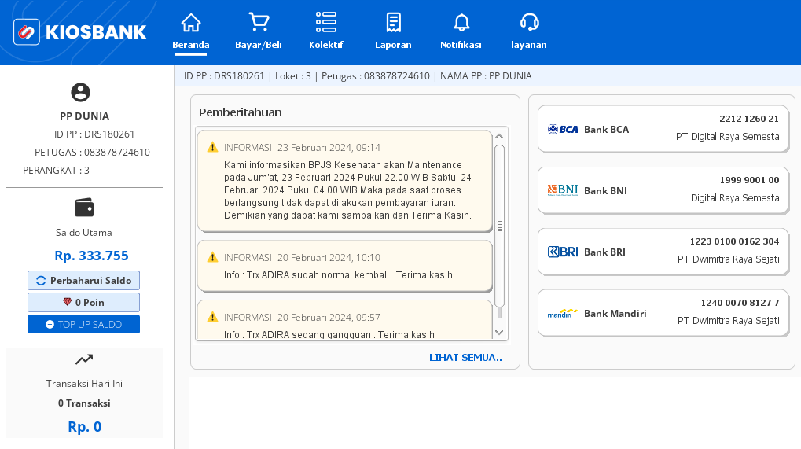Click the Transaksi Hari Ini trend icon
The image size is (801, 449).
84,359
